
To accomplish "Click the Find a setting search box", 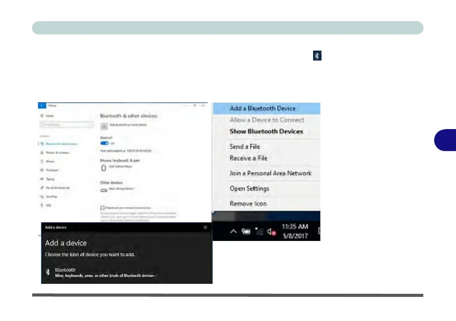I will [67, 125].
